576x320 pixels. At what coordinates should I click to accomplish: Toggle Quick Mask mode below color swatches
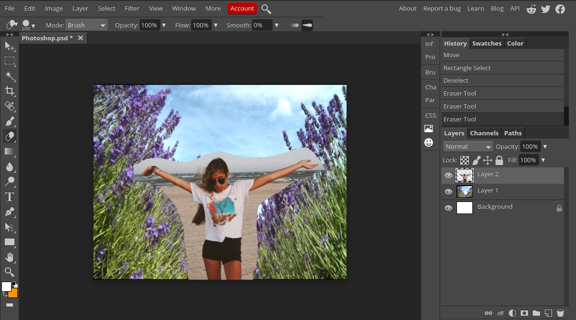[10, 305]
